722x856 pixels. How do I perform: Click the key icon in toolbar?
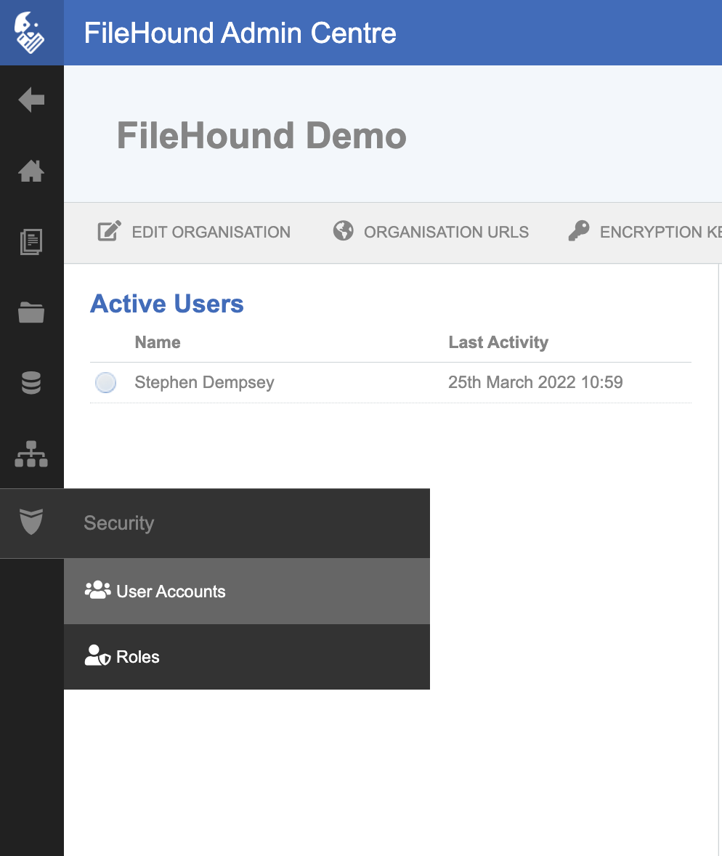tap(579, 231)
